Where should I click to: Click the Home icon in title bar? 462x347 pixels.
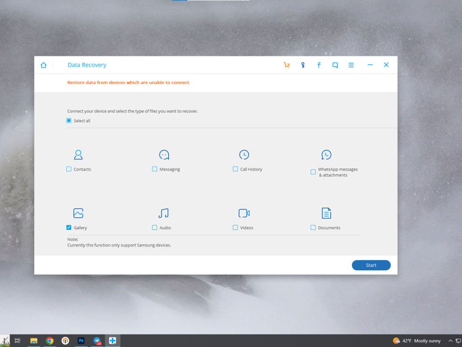(43, 65)
